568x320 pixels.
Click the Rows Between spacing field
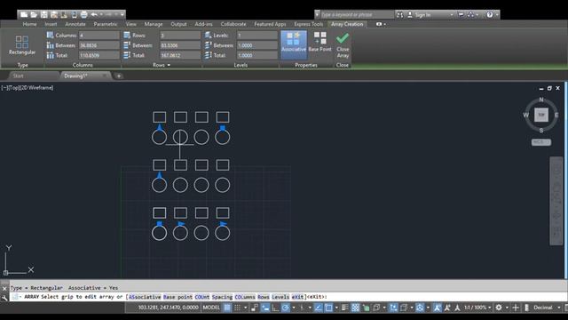(180, 45)
